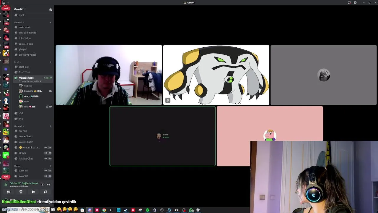The width and height of the screenshot is (378, 213).
Task: Focus the white-yellow cartoon creature tile
Action: 216,75
